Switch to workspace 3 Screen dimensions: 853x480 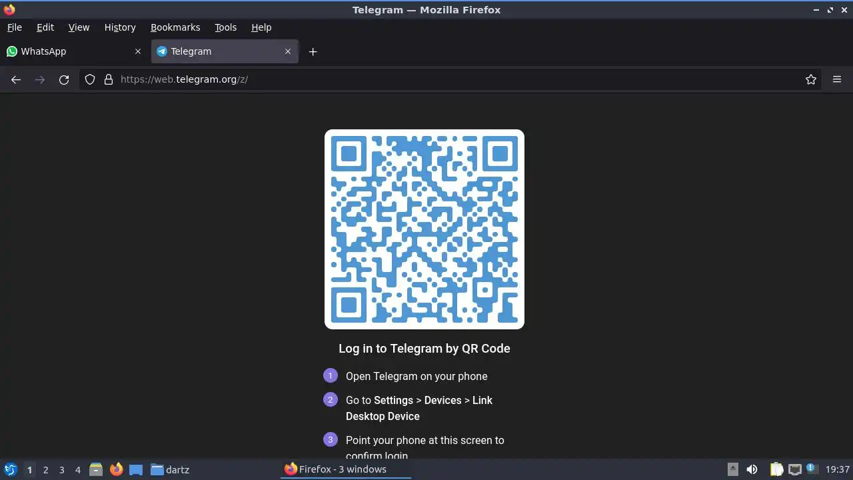point(61,469)
